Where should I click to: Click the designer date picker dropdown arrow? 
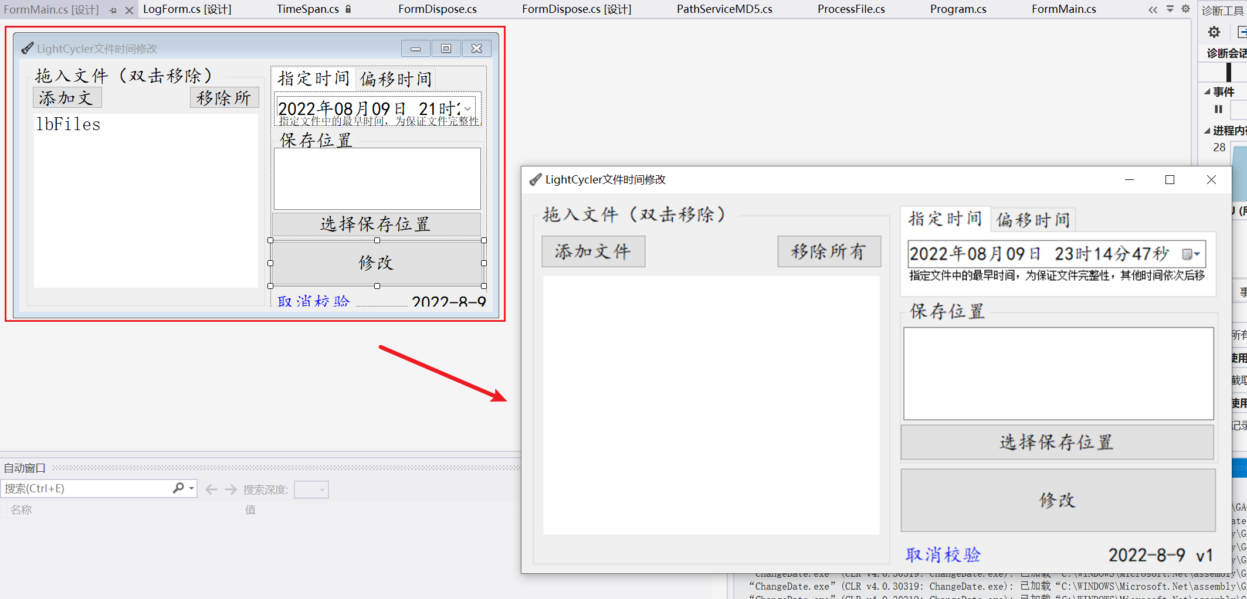coord(467,109)
